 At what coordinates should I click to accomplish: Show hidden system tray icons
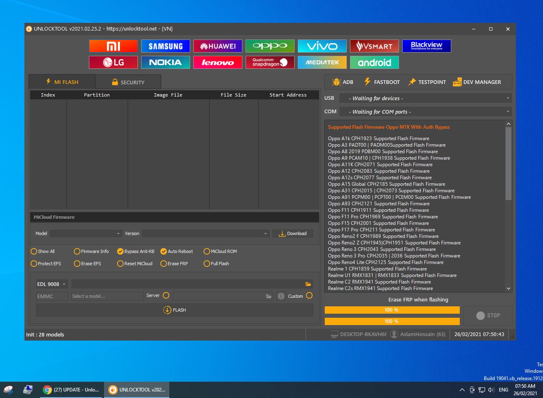click(462, 390)
